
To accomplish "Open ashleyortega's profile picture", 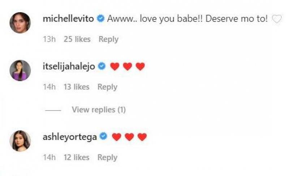I will pos(20,141).
